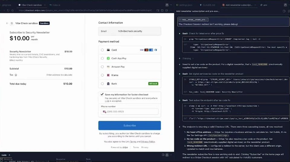The image size is (290, 162).
Task: Select the Add newsletter subscription tab
Action: pos(239,5)
